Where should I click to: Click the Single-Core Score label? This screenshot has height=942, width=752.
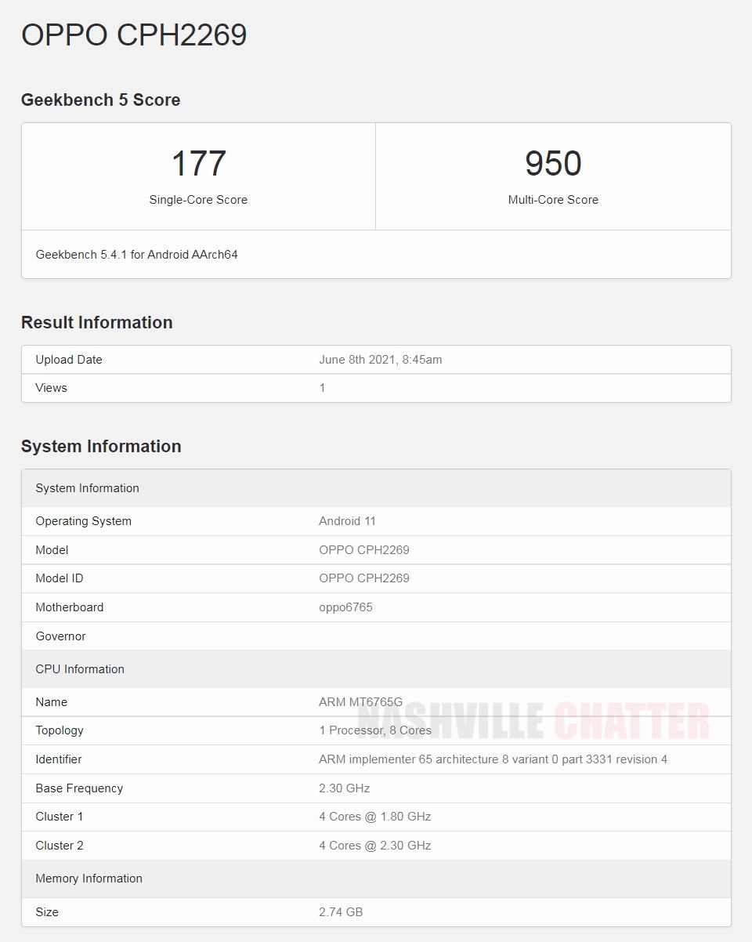[x=198, y=200]
